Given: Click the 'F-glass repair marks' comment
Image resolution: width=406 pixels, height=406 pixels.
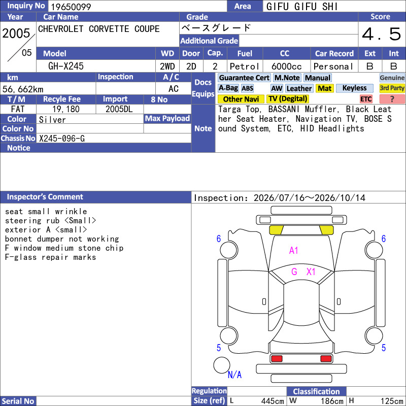Looking at the screenshot, I should (x=50, y=257).
